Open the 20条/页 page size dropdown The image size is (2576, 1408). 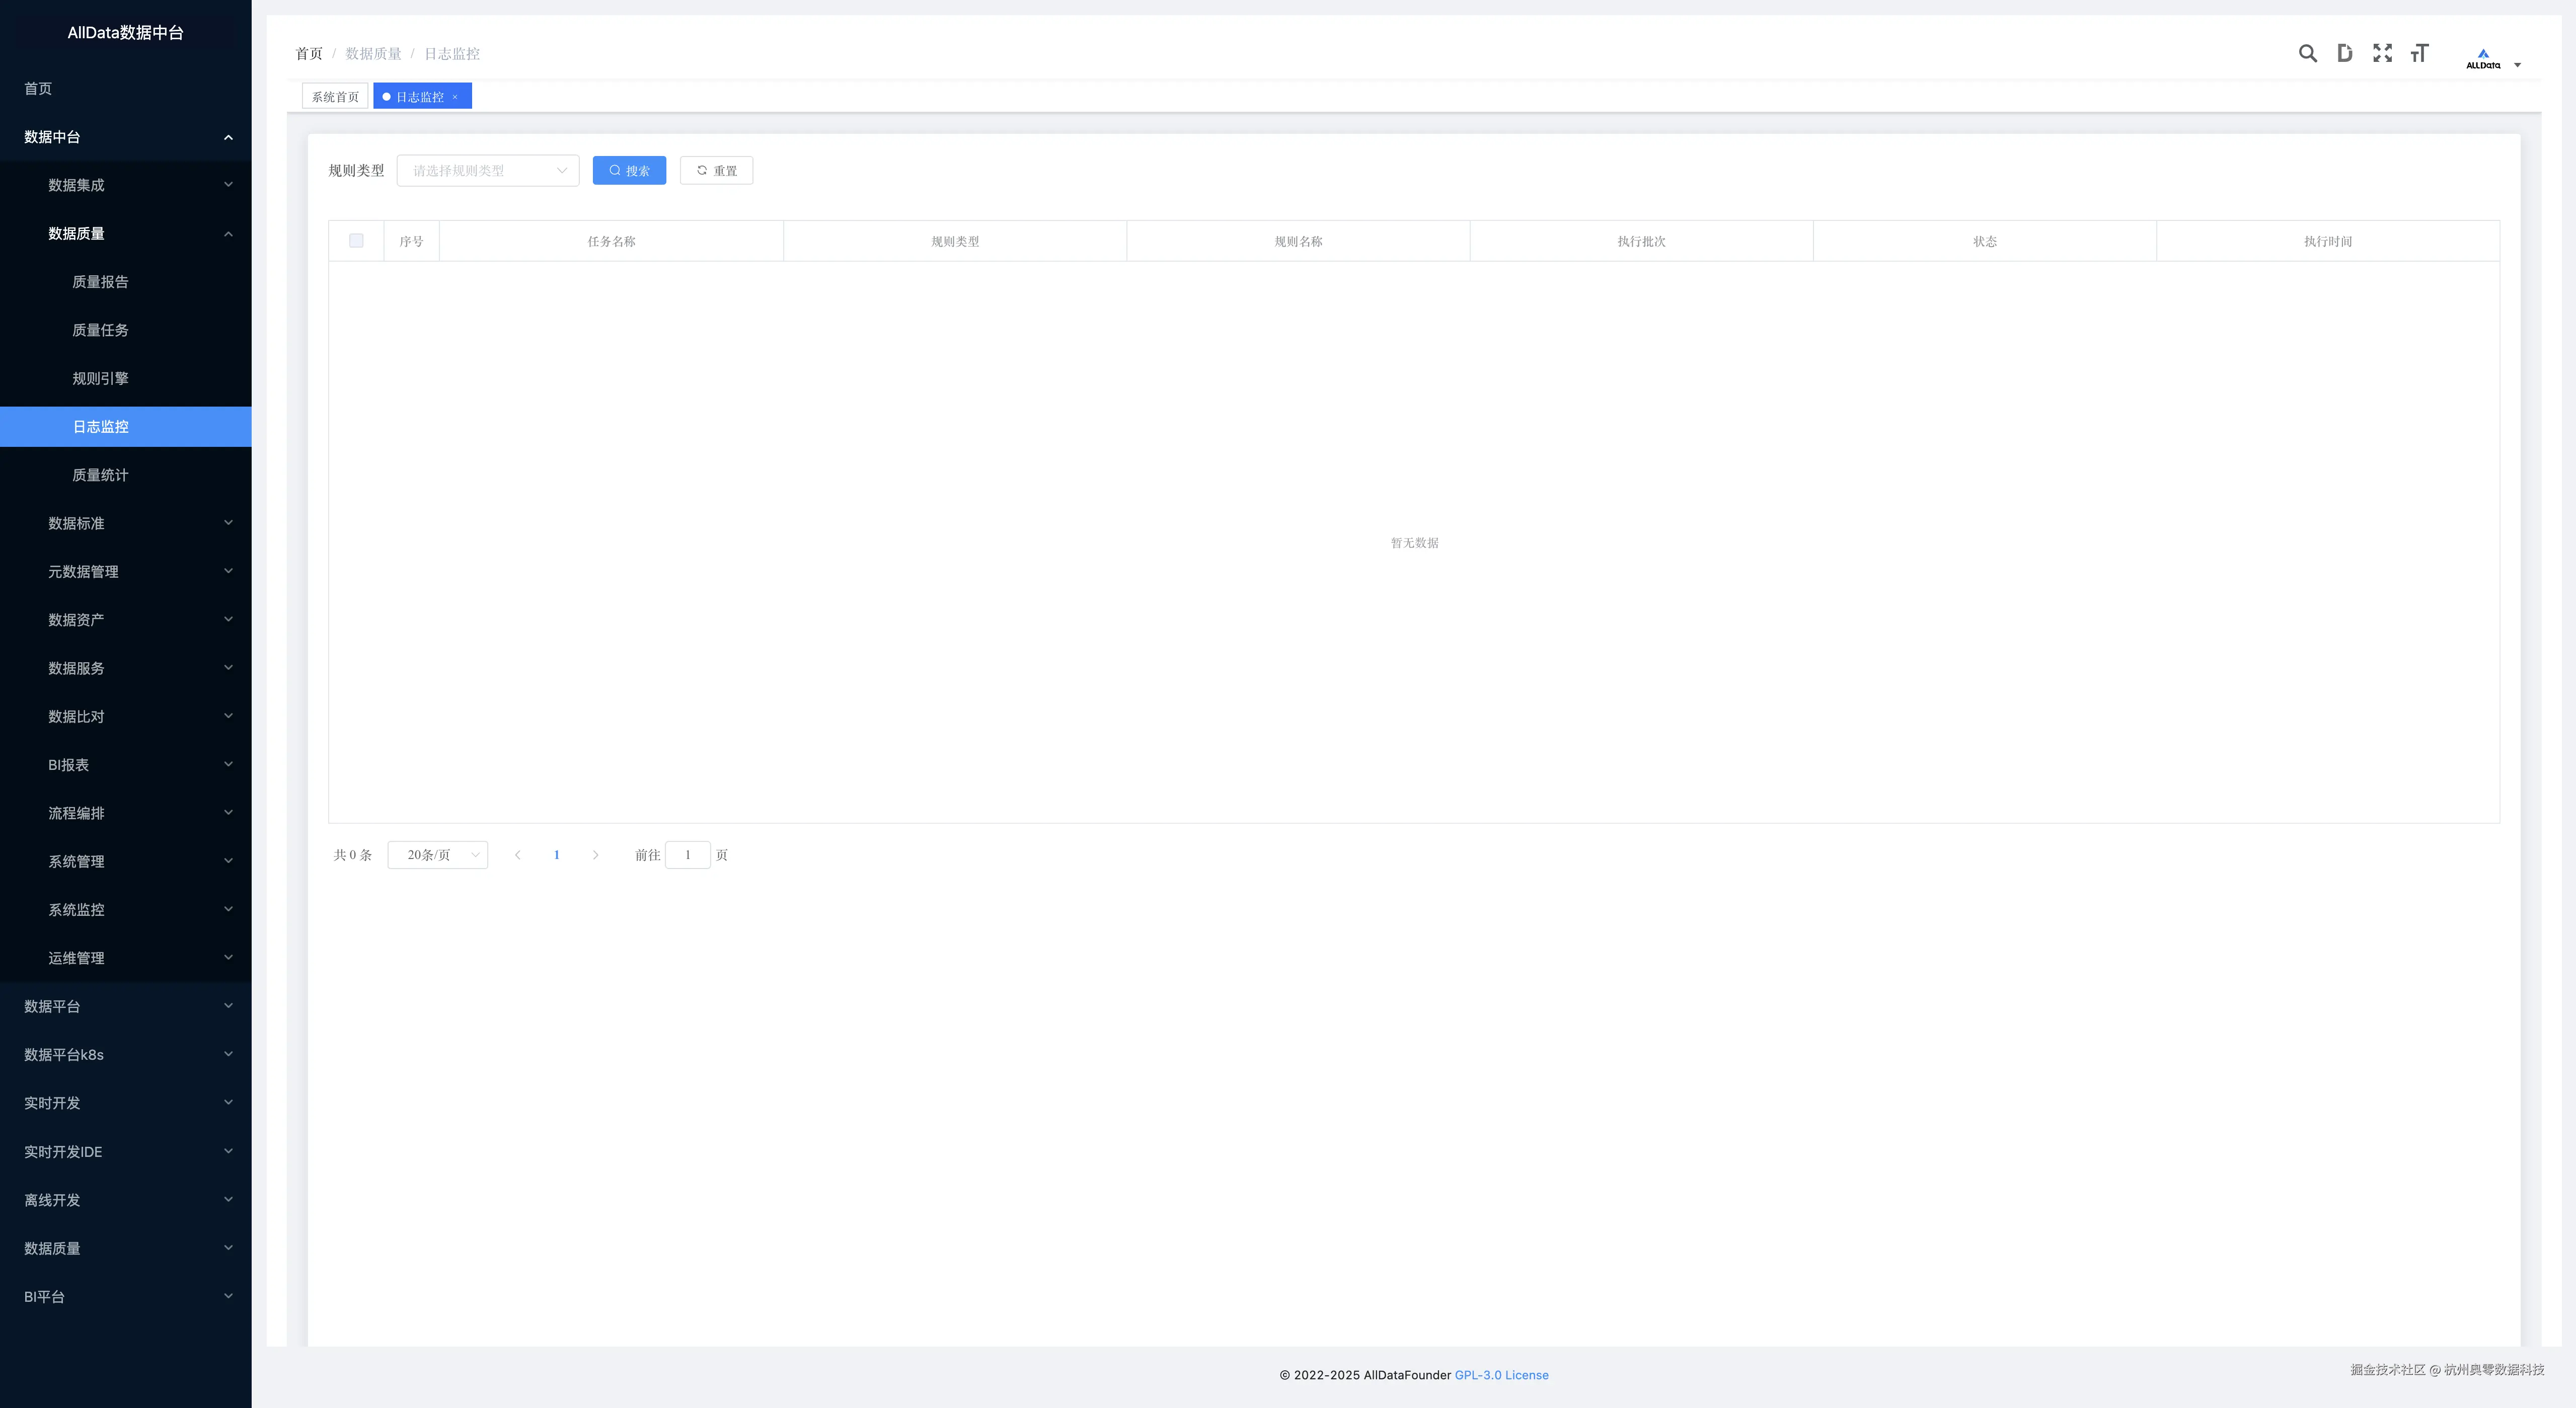pyautogui.click(x=437, y=855)
